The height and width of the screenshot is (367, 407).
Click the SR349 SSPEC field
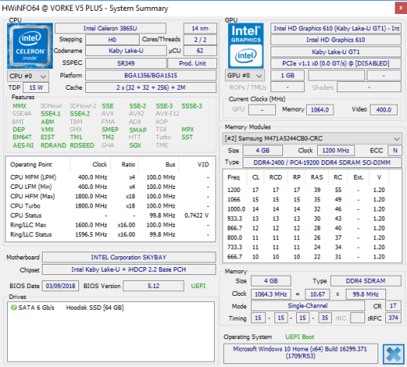(126, 63)
